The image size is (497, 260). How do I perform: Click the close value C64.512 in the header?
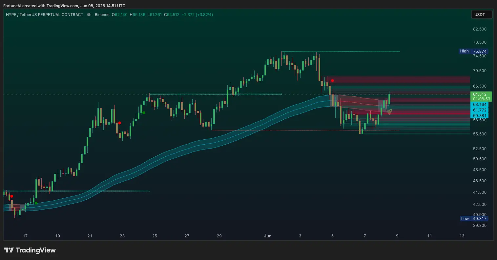coord(172,15)
